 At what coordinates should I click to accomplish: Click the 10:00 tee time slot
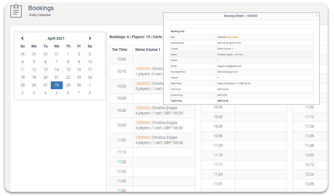click(121, 59)
